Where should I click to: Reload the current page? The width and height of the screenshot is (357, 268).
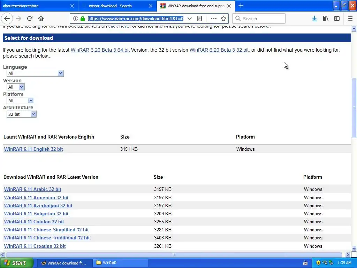(x=30, y=18)
